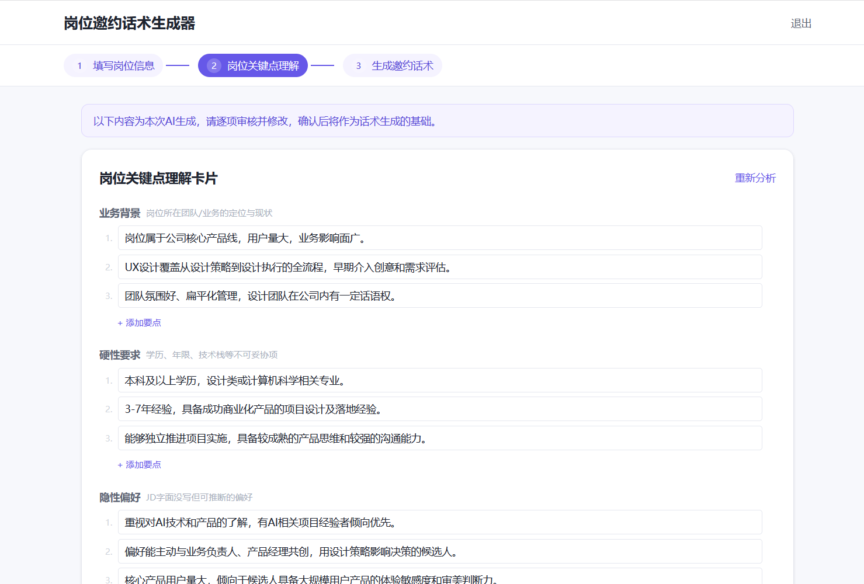Click hint 岗位所在团队/业务的定位与现状
This screenshot has height=584, width=864.
coord(209,213)
